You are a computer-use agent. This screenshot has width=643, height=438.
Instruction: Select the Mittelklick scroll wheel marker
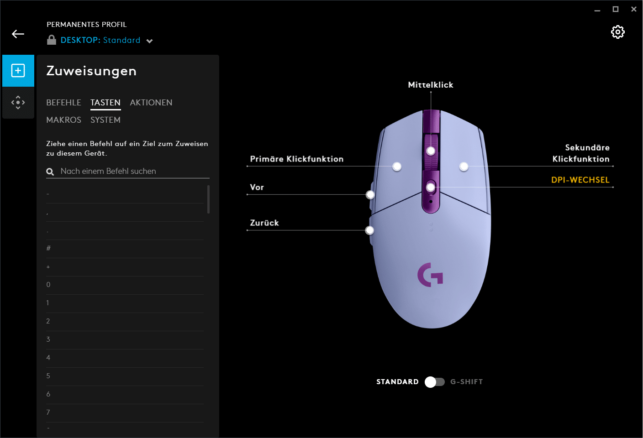[431, 151]
